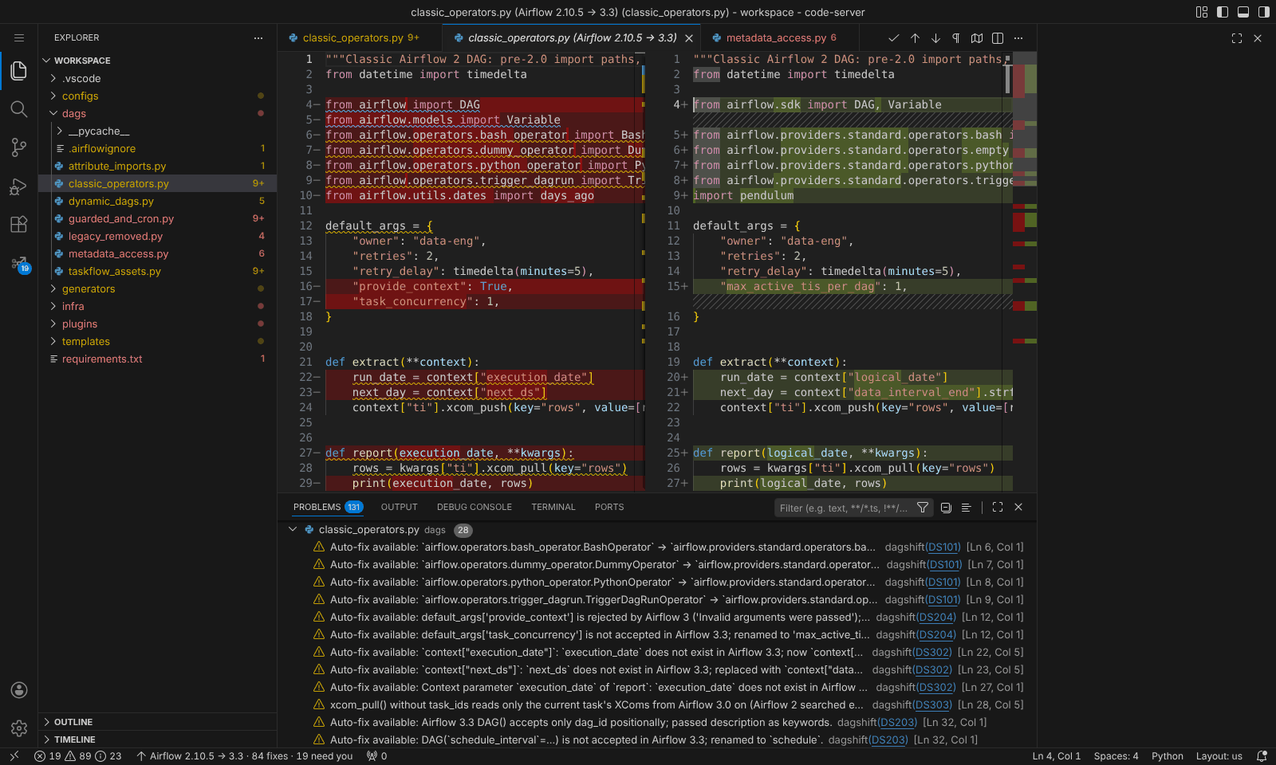The width and height of the screenshot is (1276, 765).
Task: Switch to the OUTPUT panel tab
Action: pyautogui.click(x=399, y=507)
